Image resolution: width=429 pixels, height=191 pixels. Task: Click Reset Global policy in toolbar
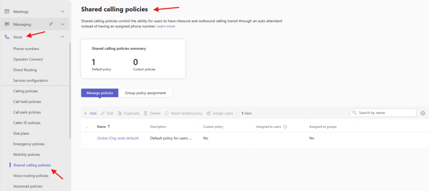coord(183,113)
